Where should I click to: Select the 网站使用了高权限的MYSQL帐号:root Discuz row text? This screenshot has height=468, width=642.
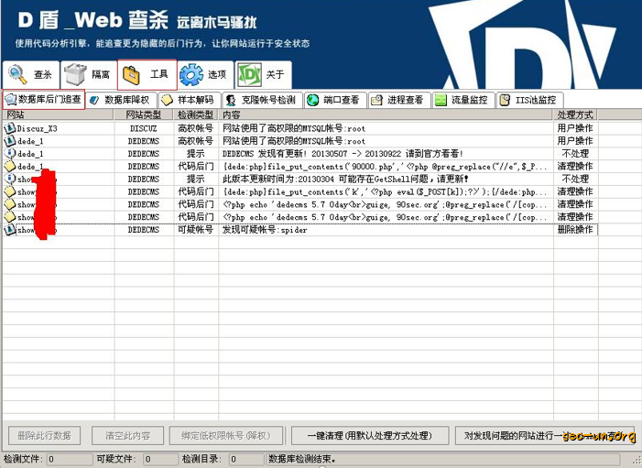(294, 128)
